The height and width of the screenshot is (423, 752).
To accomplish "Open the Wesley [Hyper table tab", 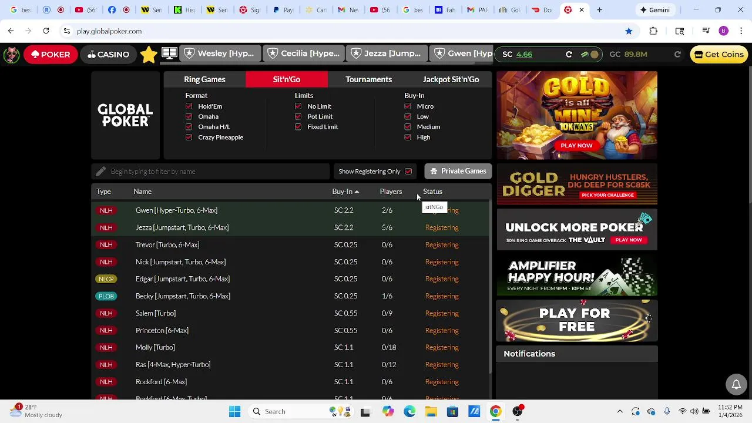I will [220, 53].
